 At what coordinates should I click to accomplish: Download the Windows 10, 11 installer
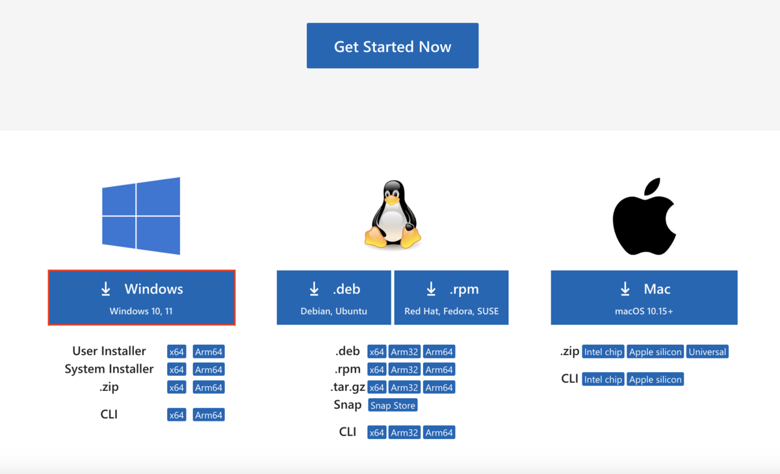coord(142,298)
